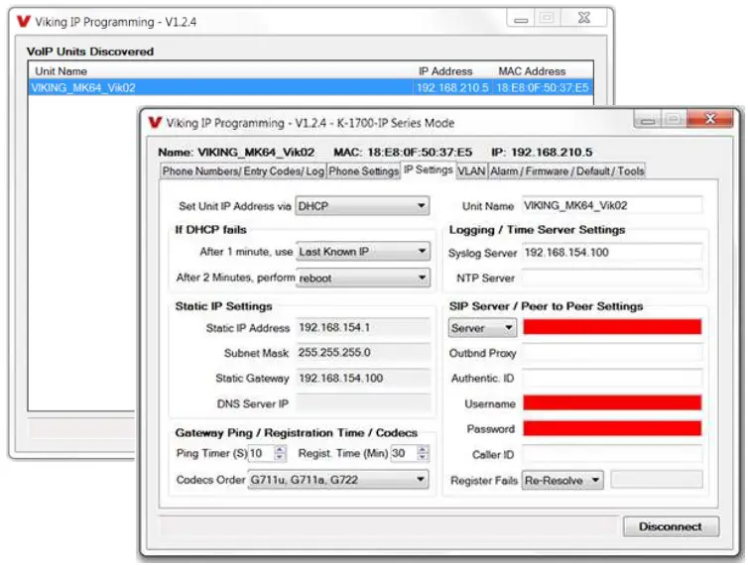
Task: Click the Outbnd Proxy field
Action: pyautogui.click(x=612, y=353)
